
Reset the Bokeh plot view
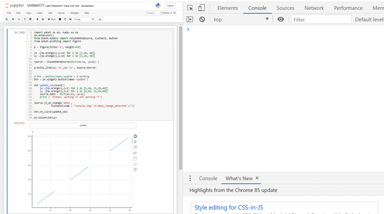pyautogui.click(x=135, y=164)
